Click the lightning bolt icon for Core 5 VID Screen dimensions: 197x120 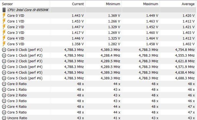[4, 44]
